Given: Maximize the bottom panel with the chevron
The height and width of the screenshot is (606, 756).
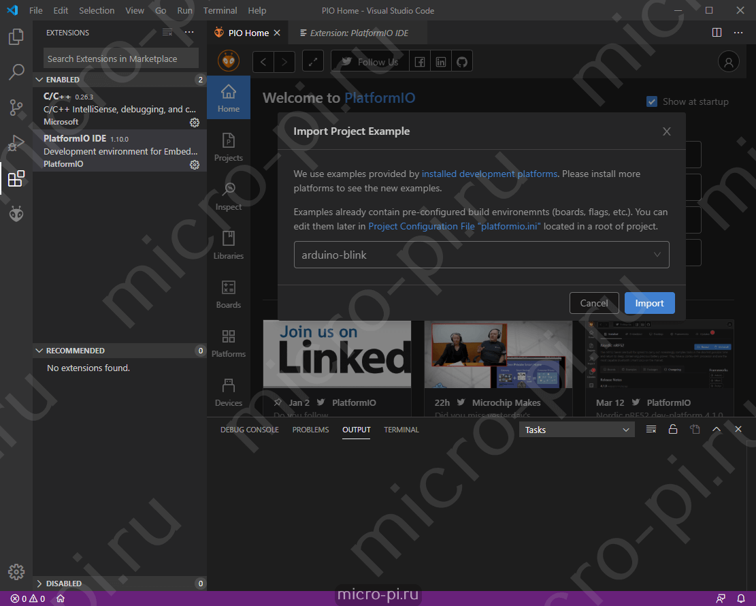Looking at the screenshot, I should 717,429.
